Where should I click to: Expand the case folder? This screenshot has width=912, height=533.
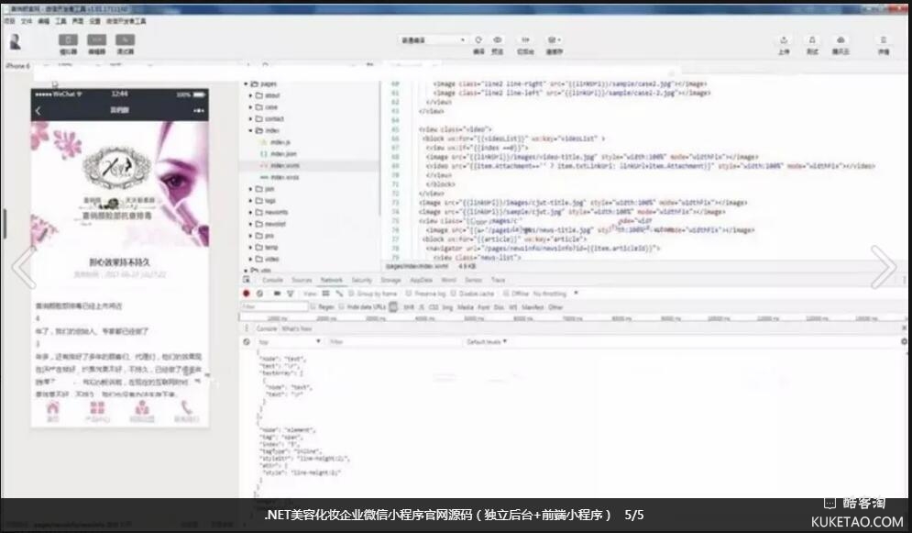[250, 107]
